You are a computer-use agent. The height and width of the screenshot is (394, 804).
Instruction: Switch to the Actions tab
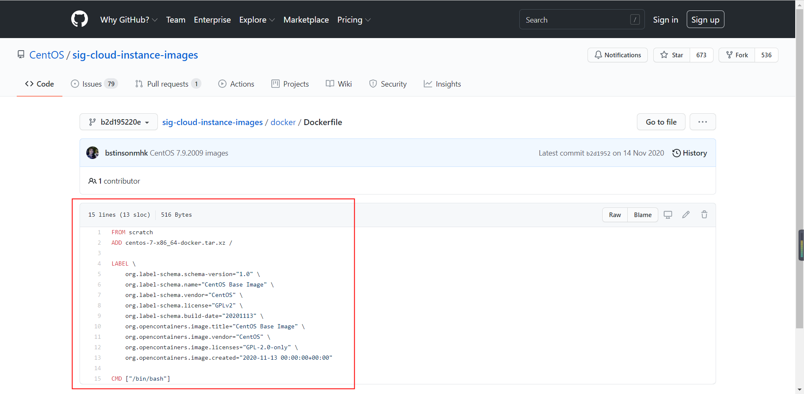click(x=236, y=84)
